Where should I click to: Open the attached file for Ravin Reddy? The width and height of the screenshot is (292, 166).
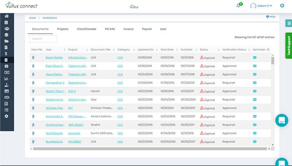point(33,58)
